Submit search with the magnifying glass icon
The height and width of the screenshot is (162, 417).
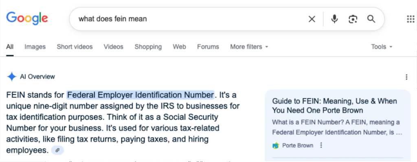coord(371,19)
